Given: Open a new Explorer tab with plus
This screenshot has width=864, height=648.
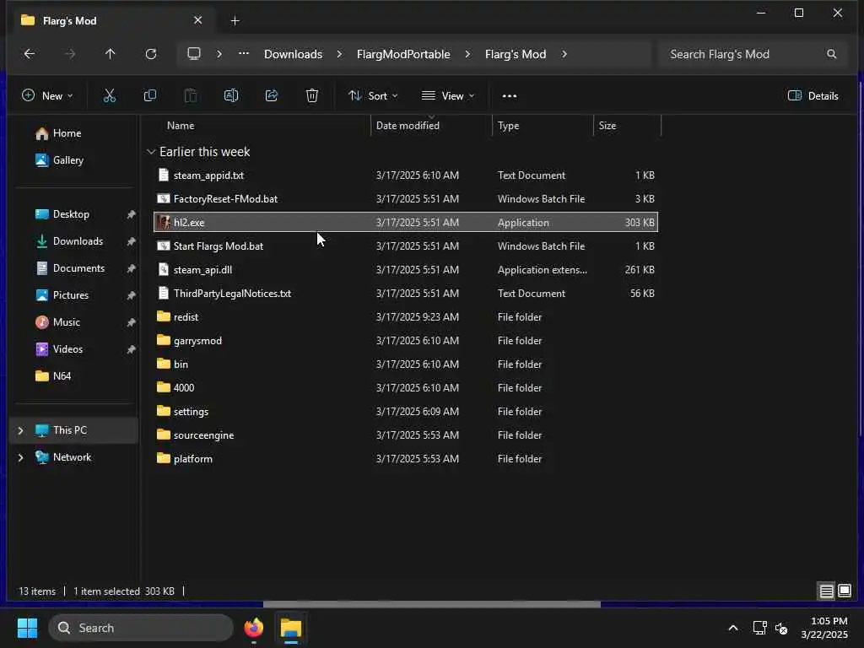Looking at the screenshot, I should pos(235,21).
